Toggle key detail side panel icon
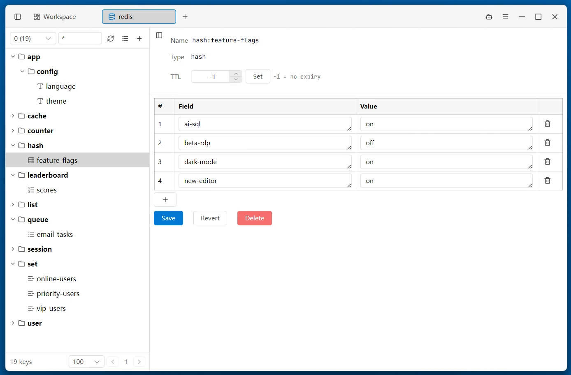Image resolution: width=571 pixels, height=375 pixels. pyautogui.click(x=159, y=35)
